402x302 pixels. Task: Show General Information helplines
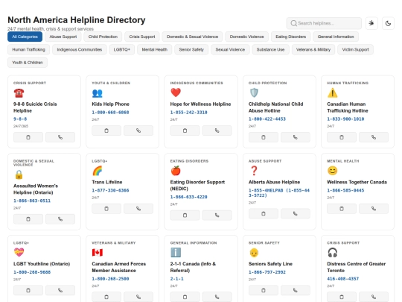click(x=336, y=37)
